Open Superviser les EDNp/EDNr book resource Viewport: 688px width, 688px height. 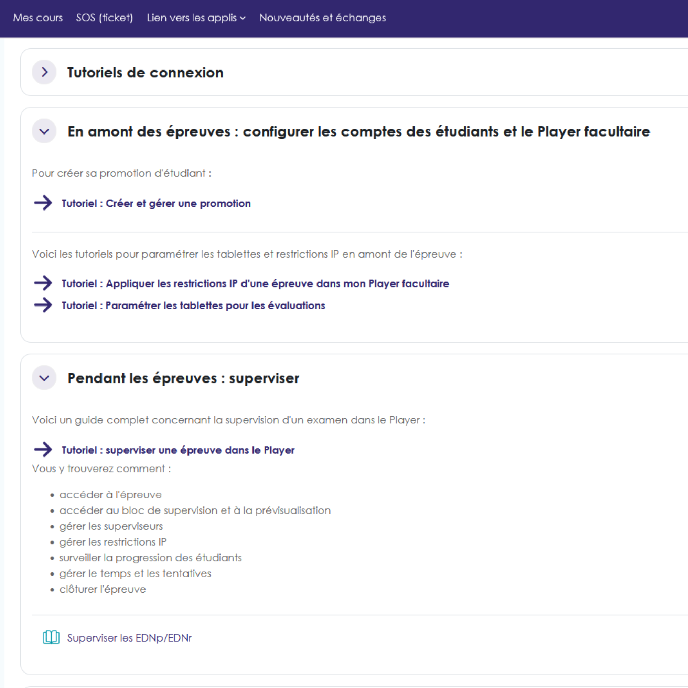(x=129, y=638)
